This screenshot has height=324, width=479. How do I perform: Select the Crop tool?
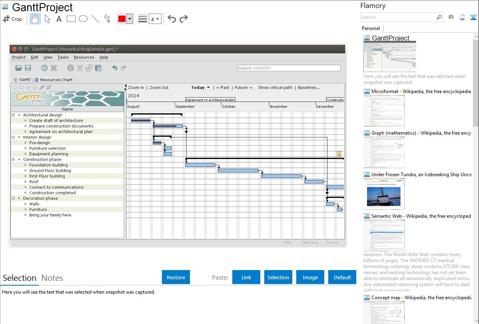pyautogui.click(x=12, y=19)
